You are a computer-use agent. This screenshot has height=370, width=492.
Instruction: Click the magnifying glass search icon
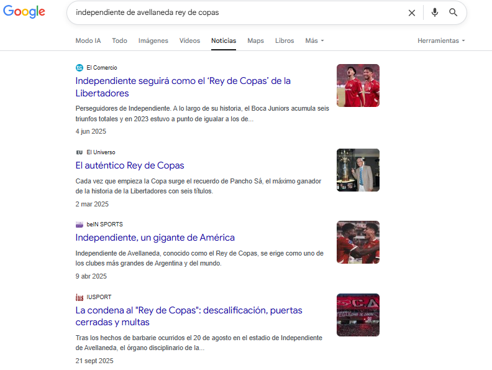tap(453, 12)
